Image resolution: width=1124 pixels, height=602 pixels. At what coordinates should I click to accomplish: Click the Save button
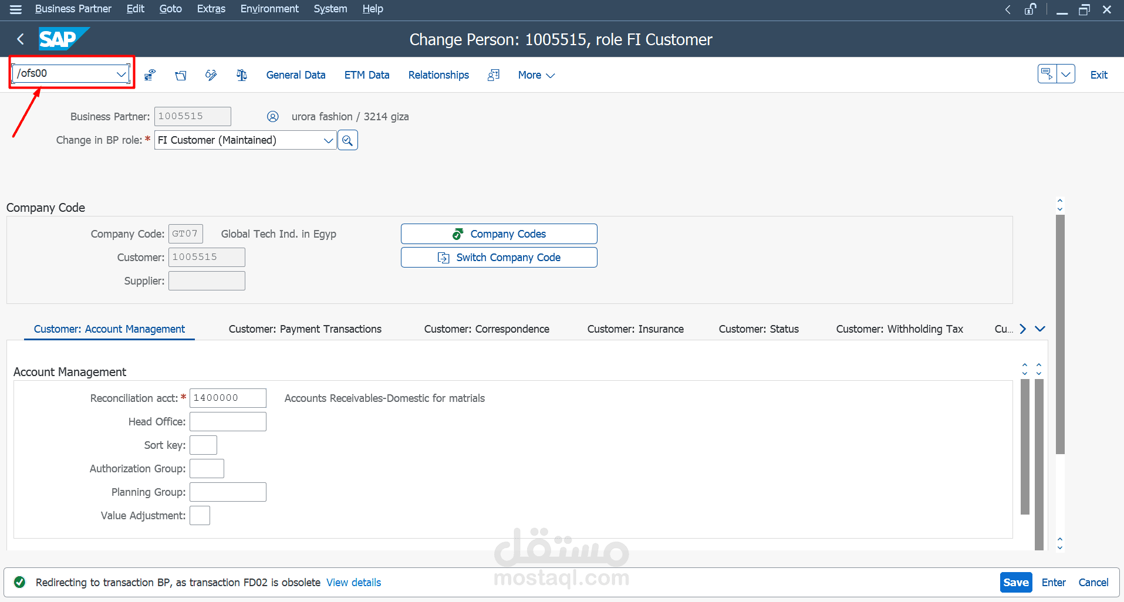tap(1016, 582)
